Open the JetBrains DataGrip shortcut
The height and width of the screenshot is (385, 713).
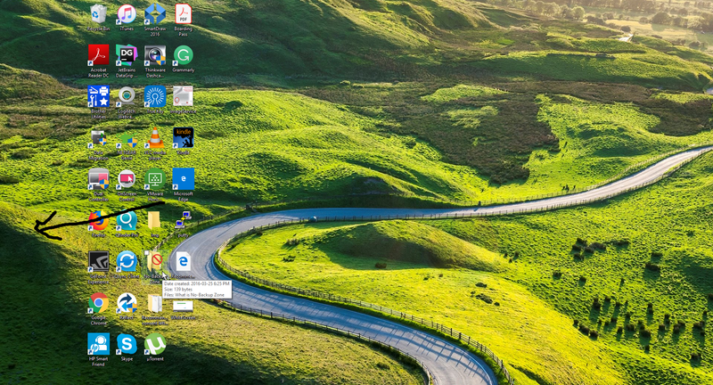pyautogui.click(x=127, y=55)
